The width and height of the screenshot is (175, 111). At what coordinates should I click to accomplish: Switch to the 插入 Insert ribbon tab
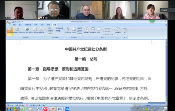click(x=20, y=25)
